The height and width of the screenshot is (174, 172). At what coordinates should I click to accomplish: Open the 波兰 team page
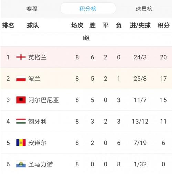point(34,79)
